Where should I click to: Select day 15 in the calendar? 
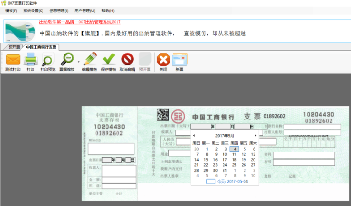[x=206, y=160]
